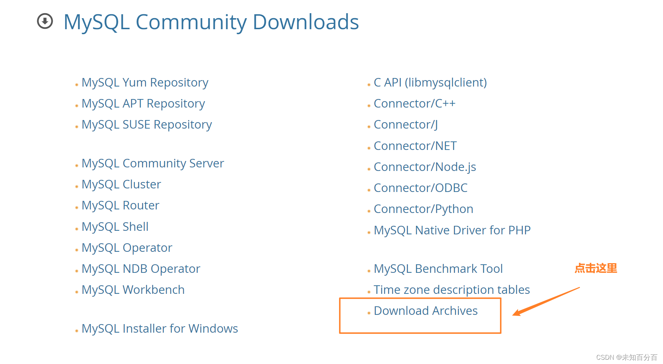Open MySQL APT Repository downloads
Viewport: 663px width, 364px height.
point(143,103)
